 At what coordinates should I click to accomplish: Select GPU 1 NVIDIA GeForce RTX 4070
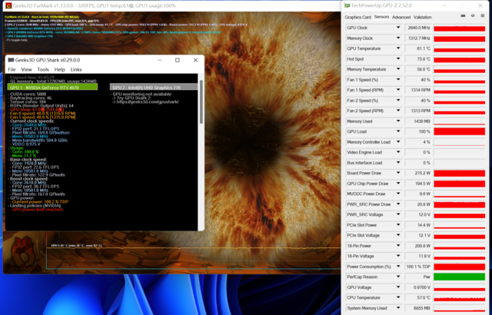click(52, 87)
